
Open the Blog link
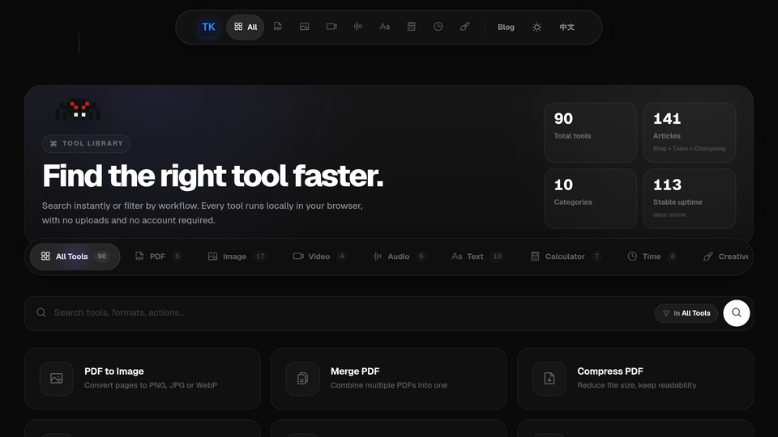506,28
